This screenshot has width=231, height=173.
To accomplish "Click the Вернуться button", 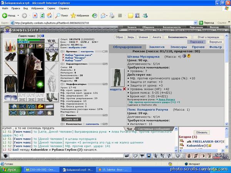I will click(215, 42).
